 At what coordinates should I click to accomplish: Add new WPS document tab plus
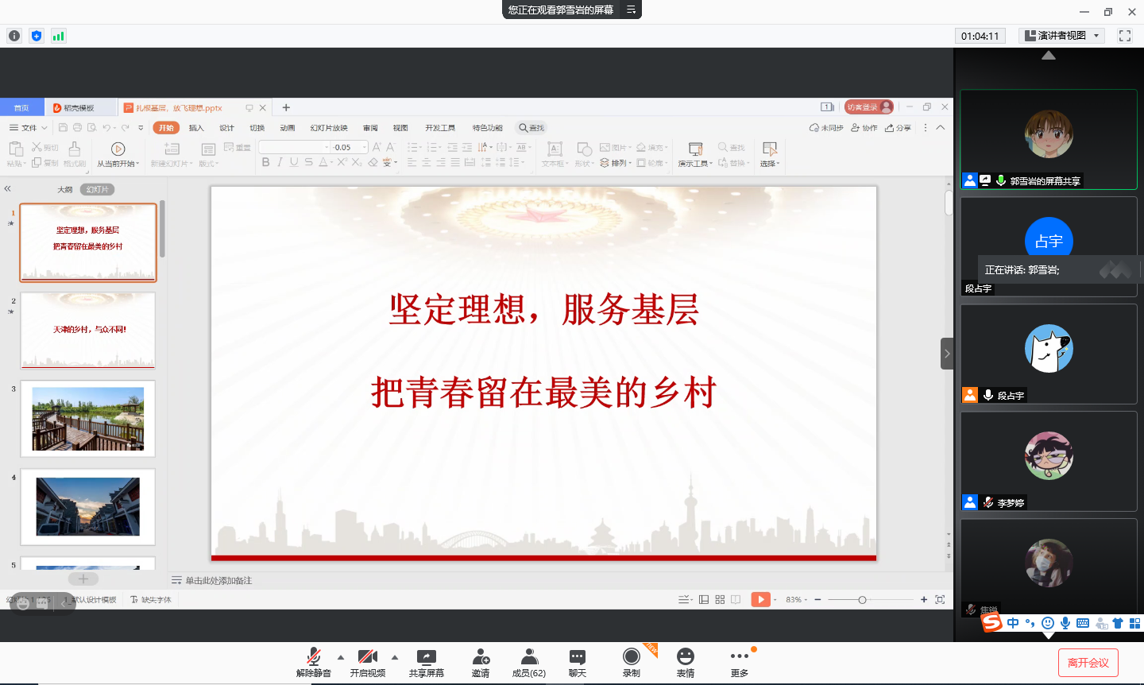coord(286,107)
